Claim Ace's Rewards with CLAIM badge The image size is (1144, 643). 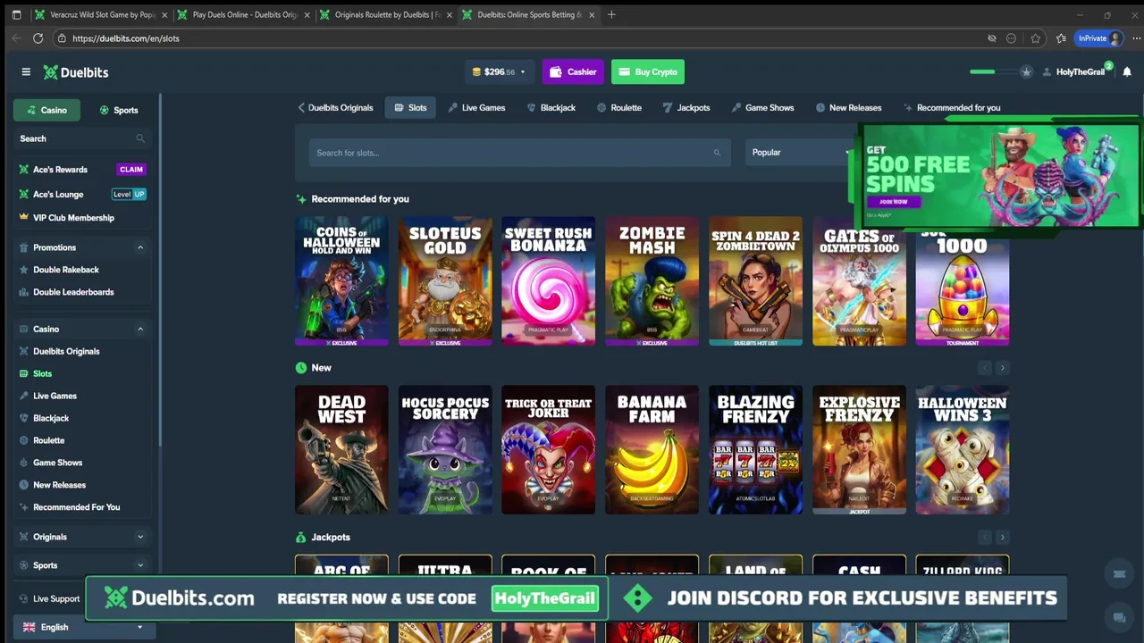pyautogui.click(x=131, y=170)
